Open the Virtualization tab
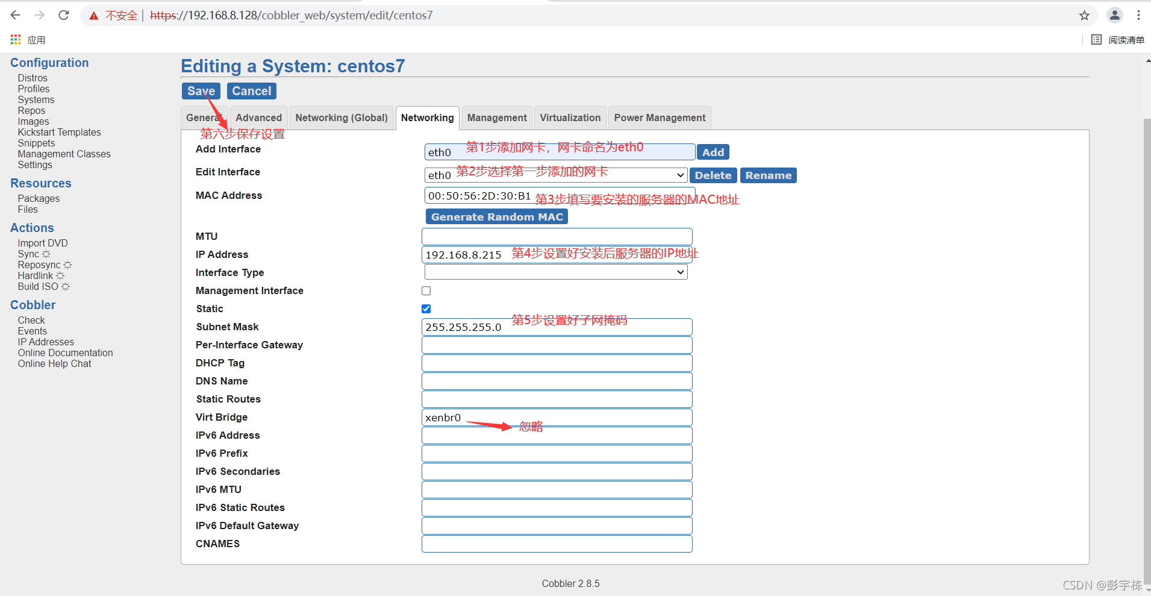 click(x=570, y=118)
